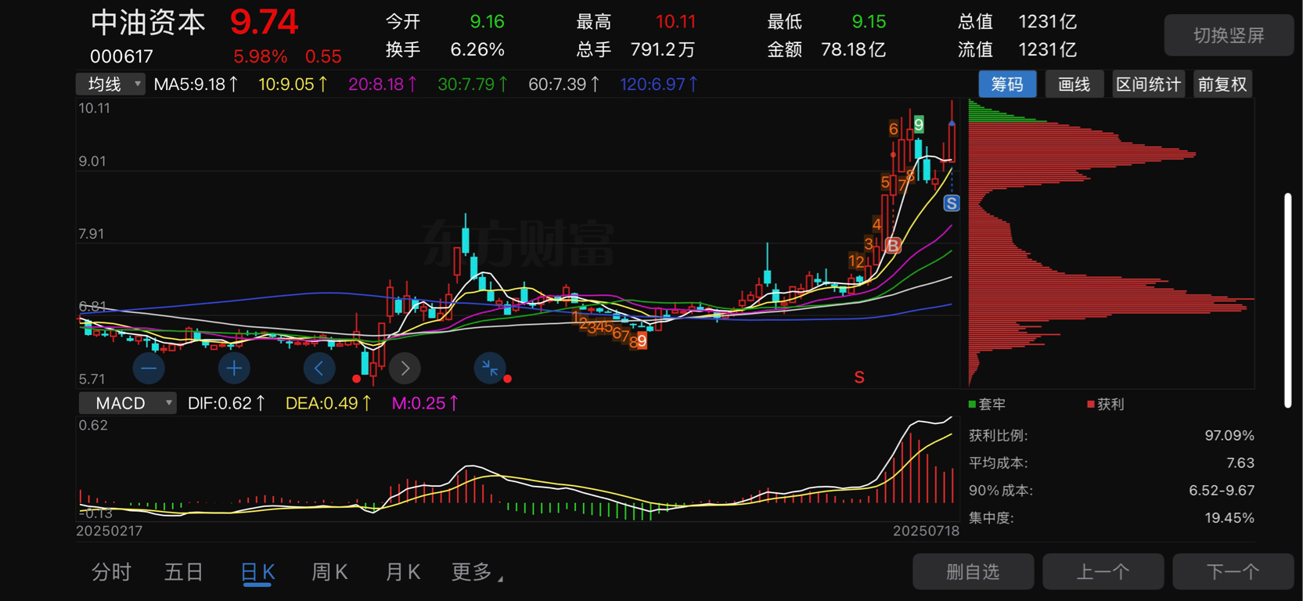Tap the 最高 10.11 value
Image resolution: width=1303 pixels, height=601 pixels.
coord(675,22)
